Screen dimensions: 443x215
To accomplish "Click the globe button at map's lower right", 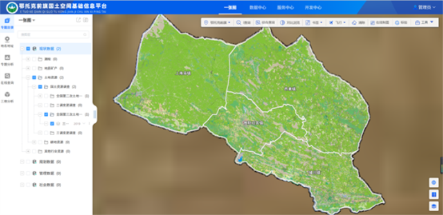I will [434, 182].
